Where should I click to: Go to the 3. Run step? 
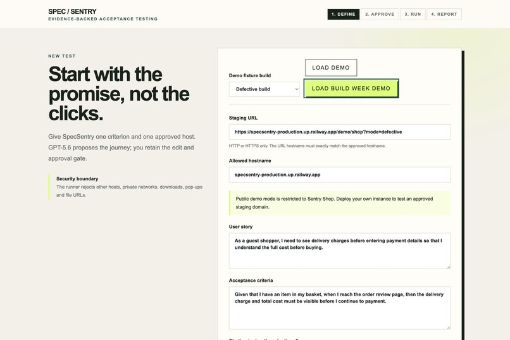[413, 14]
